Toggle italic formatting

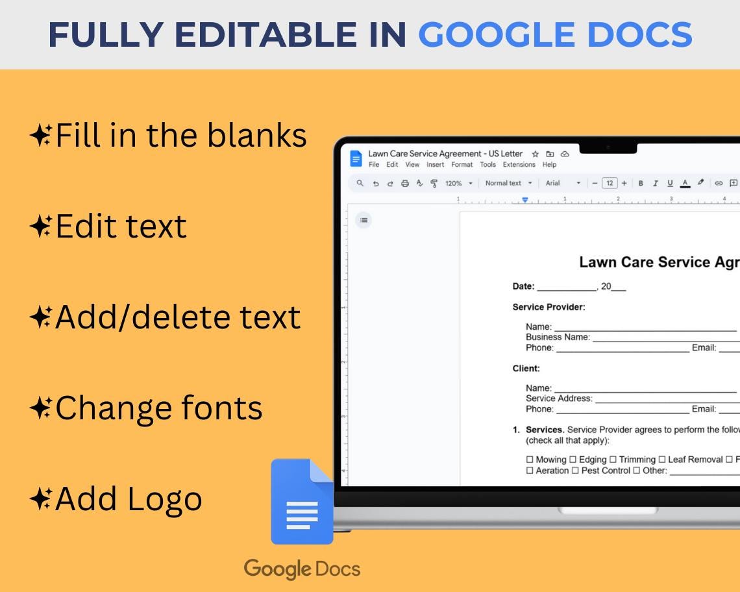click(x=655, y=183)
